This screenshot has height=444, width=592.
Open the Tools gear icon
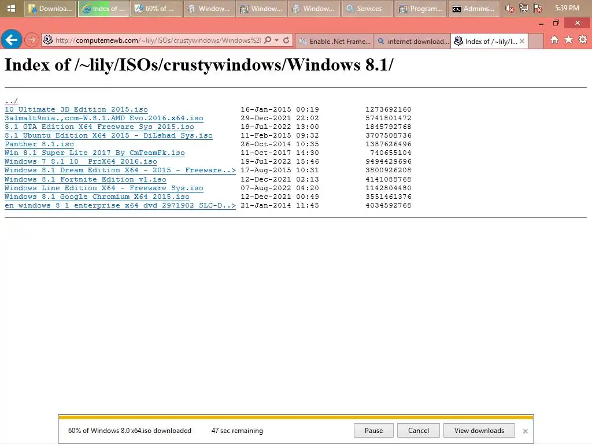[x=583, y=40]
